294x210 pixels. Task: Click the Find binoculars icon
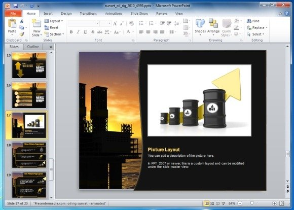[x=249, y=21]
